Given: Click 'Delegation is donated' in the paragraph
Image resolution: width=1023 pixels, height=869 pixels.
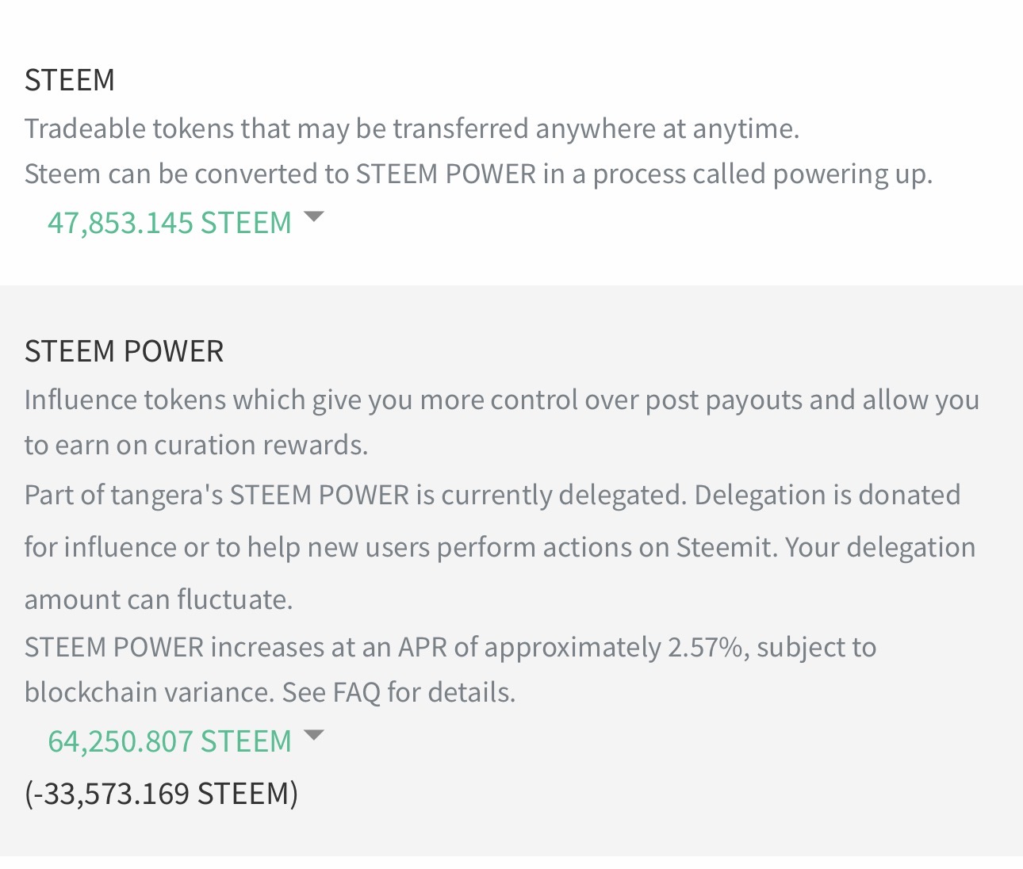Looking at the screenshot, I should (x=827, y=495).
